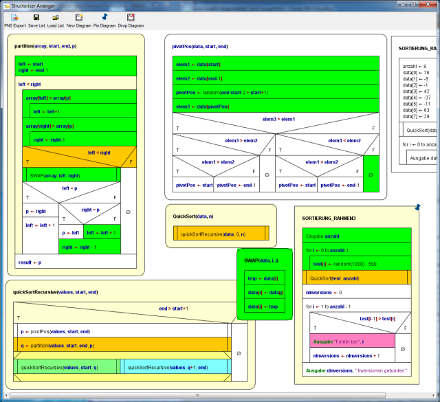The width and height of the screenshot is (440, 402).
Task: Click 'elem1 ← data[start]' instruction
Action: (276, 63)
